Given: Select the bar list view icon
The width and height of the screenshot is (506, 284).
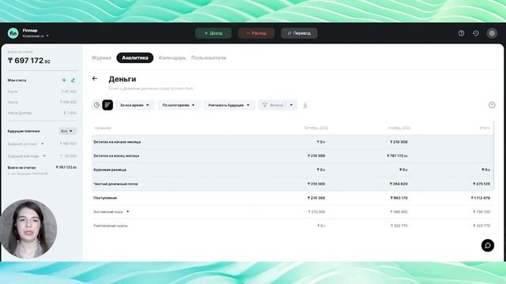Looking at the screenshot, I should [108, 105].
